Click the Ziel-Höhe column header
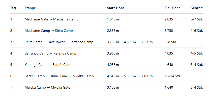The width and height of the screenshot is (212, 104). tap(172, 8)
